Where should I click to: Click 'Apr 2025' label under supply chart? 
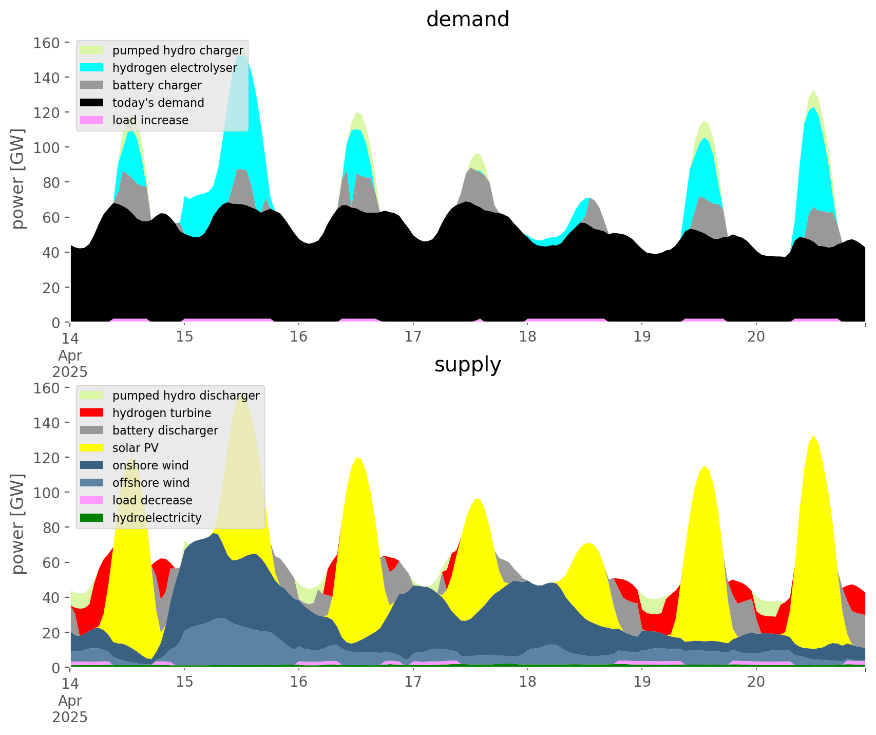pos(70,709)
